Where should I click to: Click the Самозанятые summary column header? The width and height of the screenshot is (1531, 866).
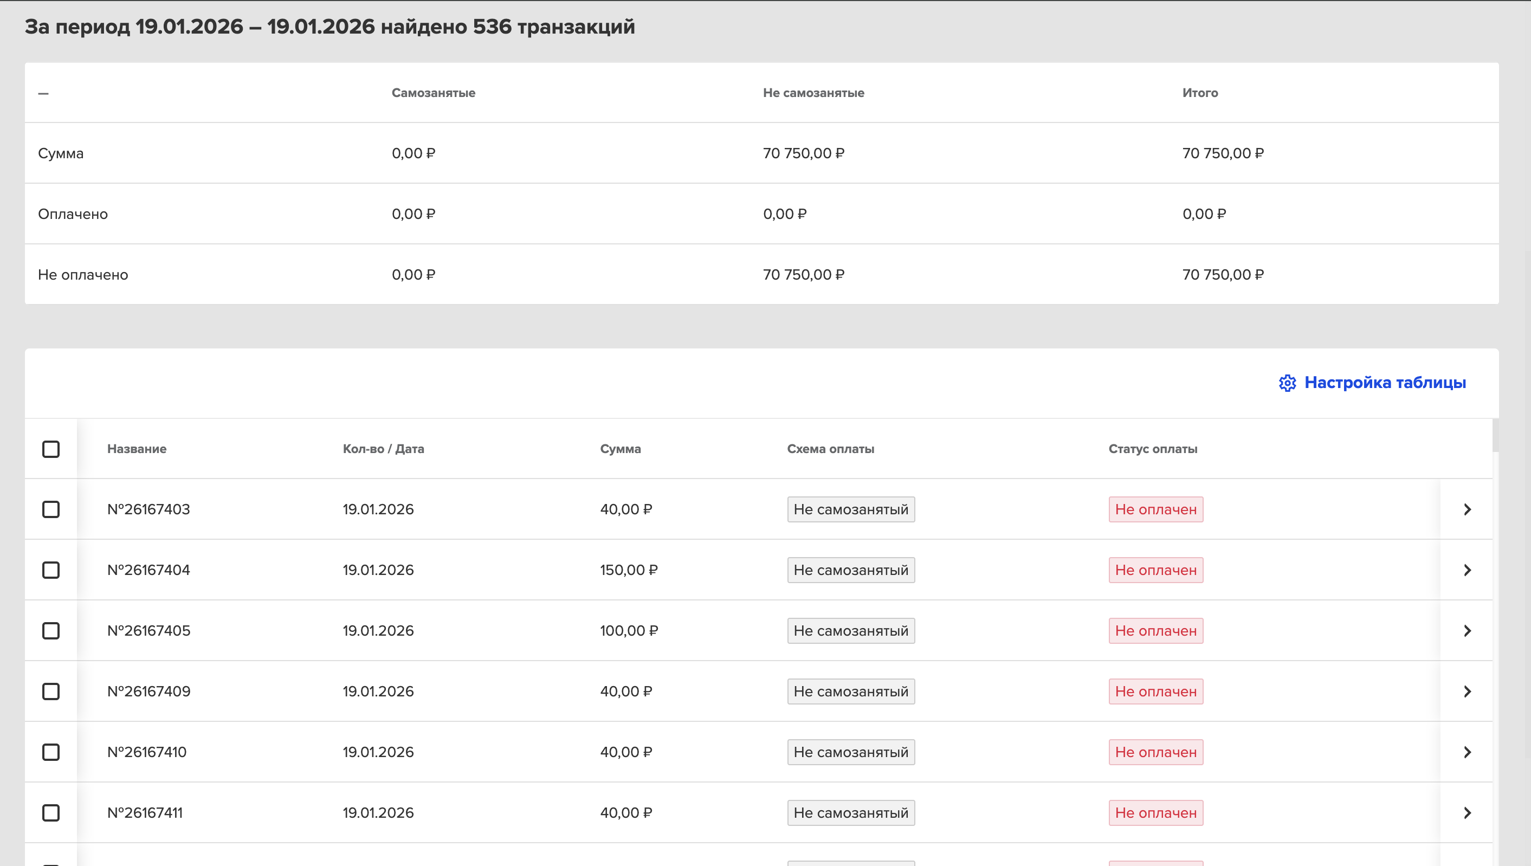click(x=433, y=93)
